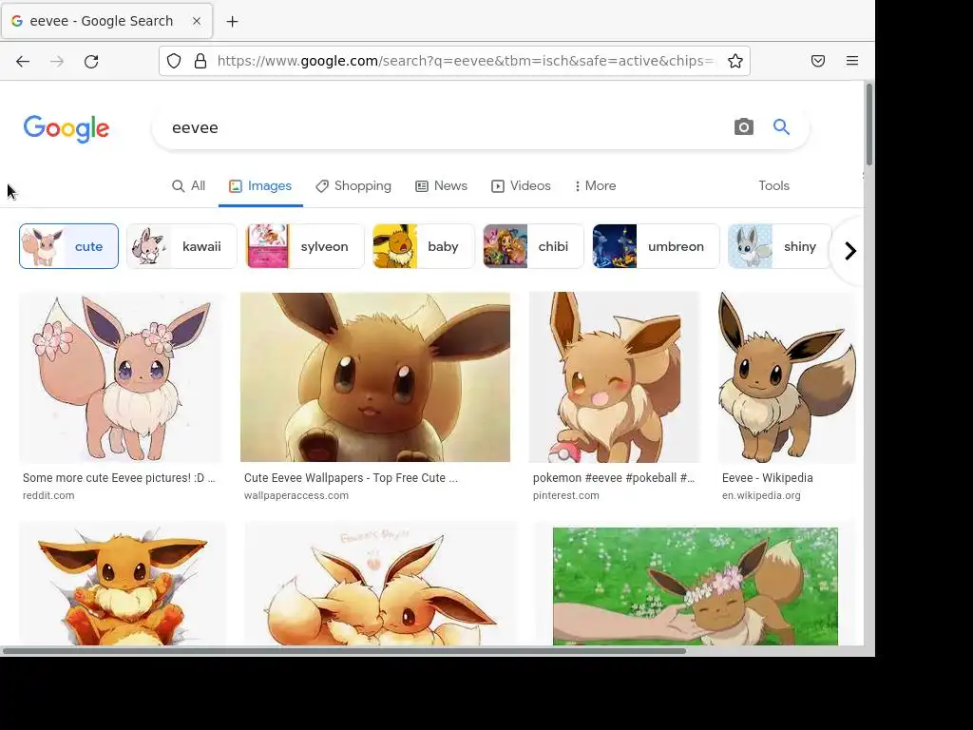The width and height of the screenshot is (973, 730).
Task: Go back using the browser back arrow
Action: point(23,61)
